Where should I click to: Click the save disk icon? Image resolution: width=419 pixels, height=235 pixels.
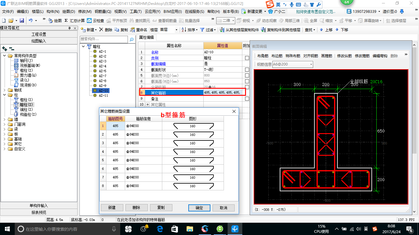point(21,21)
